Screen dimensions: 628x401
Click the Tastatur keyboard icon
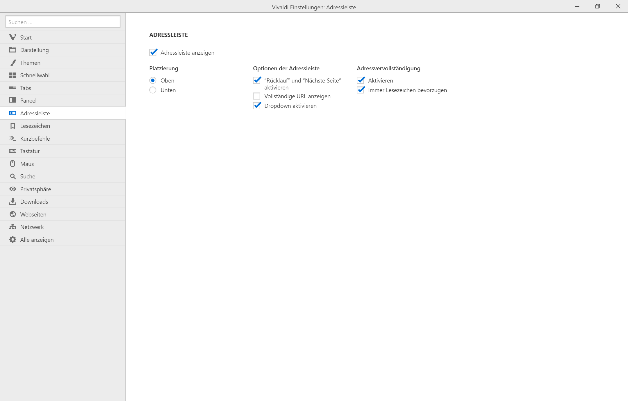[13, 151]
